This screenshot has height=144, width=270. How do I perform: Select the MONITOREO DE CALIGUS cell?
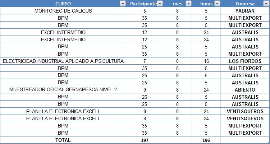coord(63,11)
